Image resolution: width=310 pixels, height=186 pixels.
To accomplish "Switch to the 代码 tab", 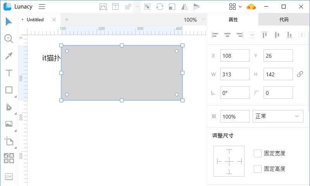I will point(284,20).
